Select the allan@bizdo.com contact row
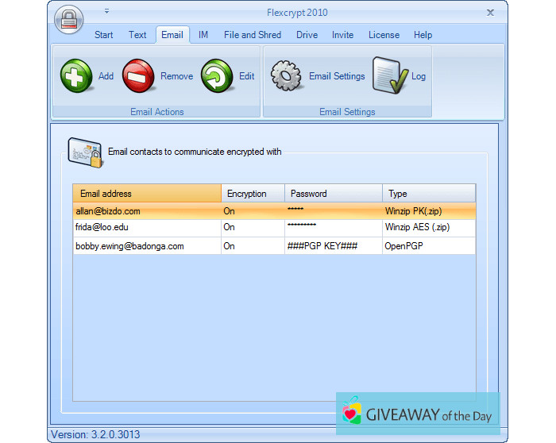Viewport: 556px width, 443px height. (108, 211)
